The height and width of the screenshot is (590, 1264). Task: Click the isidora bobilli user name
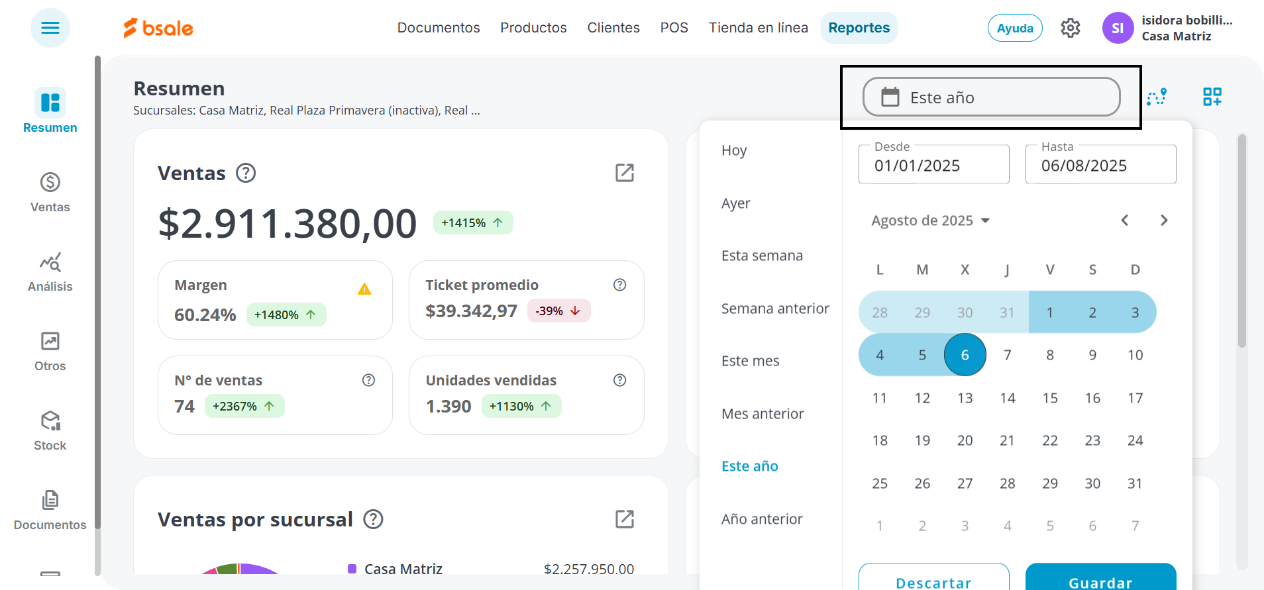tap(1187, 20)
